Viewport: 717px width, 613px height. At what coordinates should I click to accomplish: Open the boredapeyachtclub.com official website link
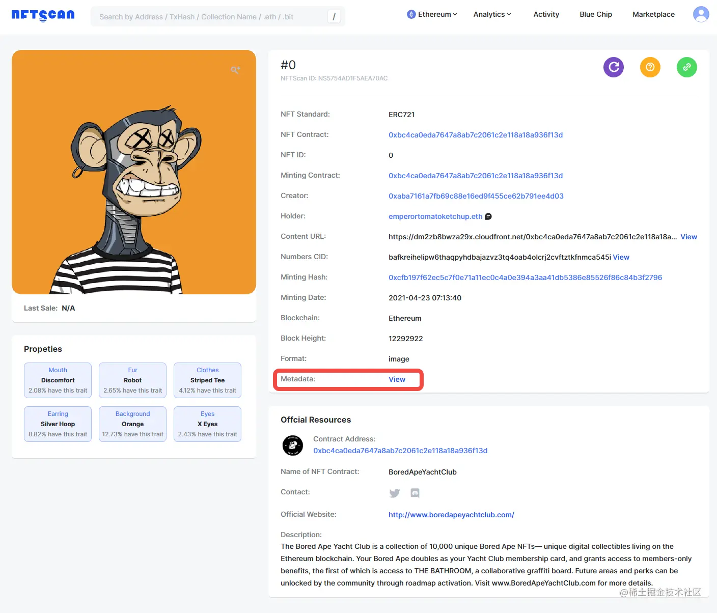click(x=451, y=515)
